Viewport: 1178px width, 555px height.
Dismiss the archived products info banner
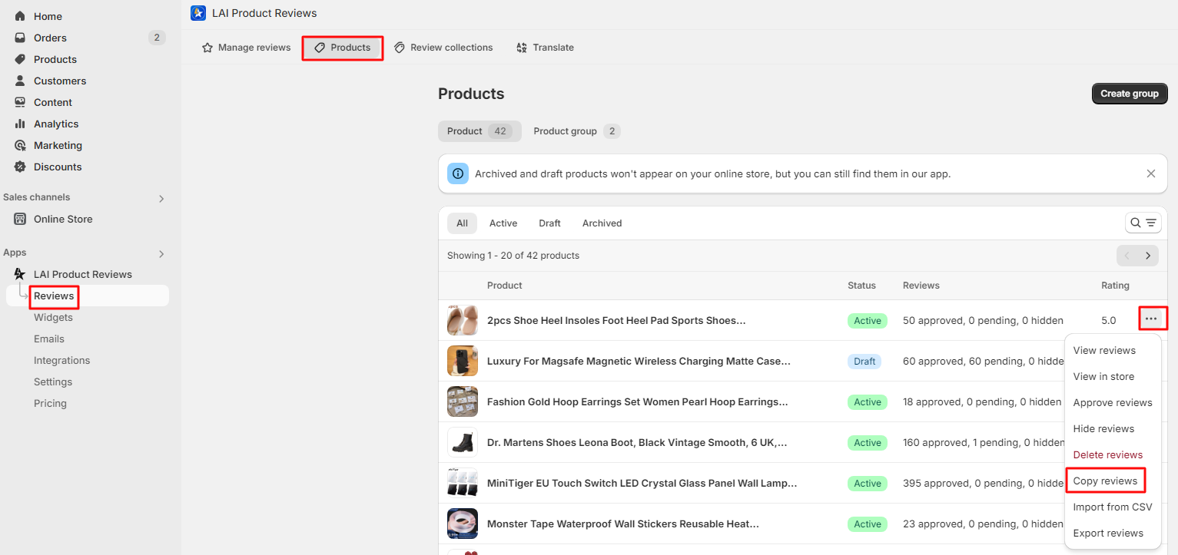(1151, 173)
